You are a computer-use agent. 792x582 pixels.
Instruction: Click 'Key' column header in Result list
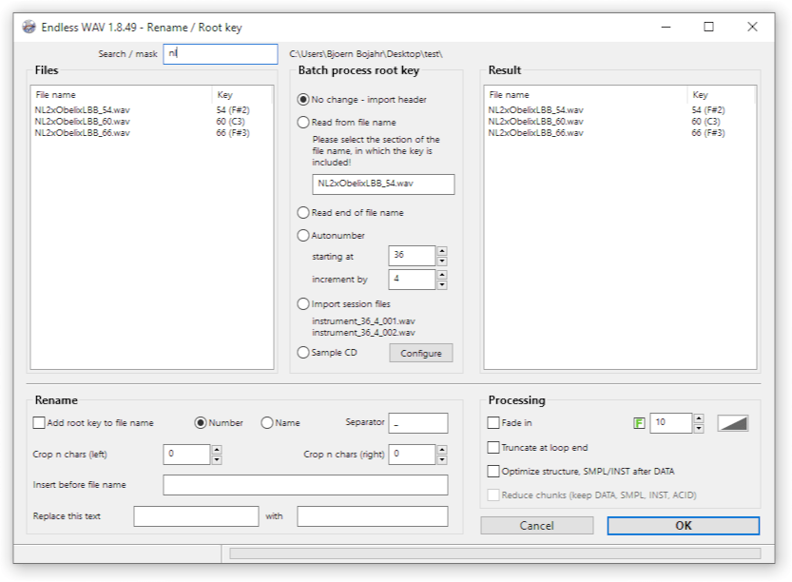[722, 95]
